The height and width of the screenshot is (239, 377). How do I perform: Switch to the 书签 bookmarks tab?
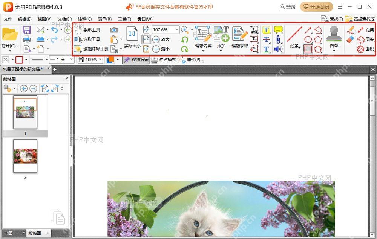coord(8,233)
